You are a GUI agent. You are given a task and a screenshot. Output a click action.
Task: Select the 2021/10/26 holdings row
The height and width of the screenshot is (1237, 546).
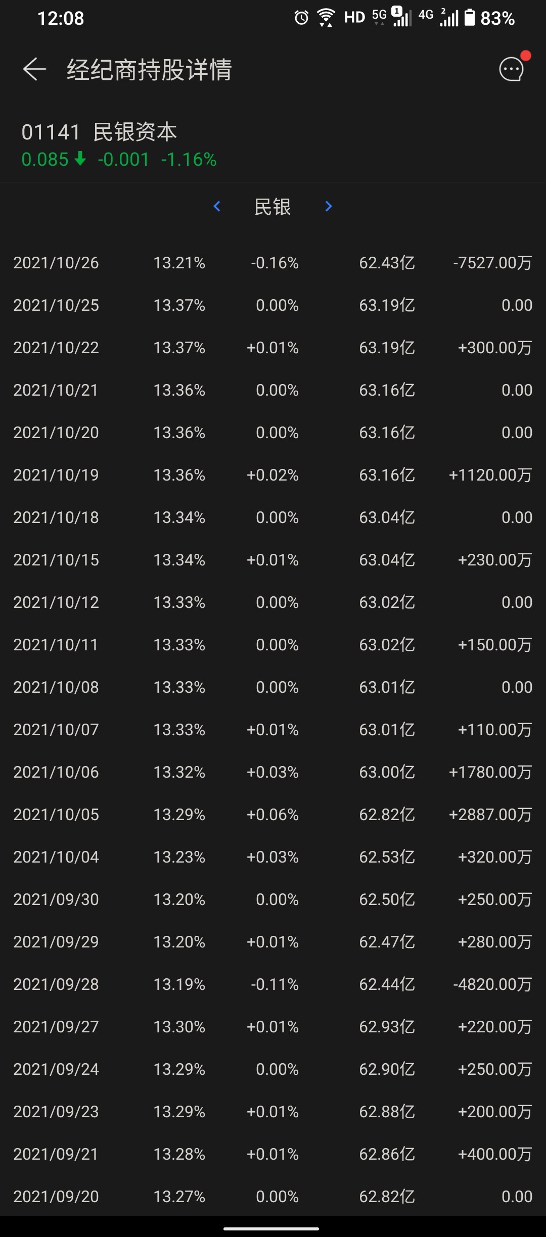273,263
